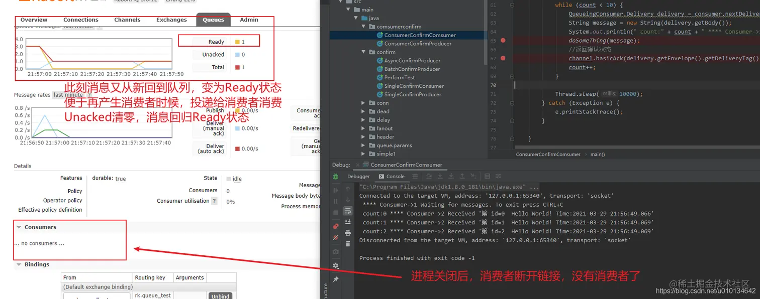The width and height of the screenshot is (760, 299).
Task: Pin the Debug tool window tab
Action: [x=336, y=279]
